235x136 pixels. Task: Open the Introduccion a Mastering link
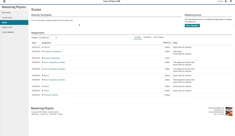pos(52,52)
